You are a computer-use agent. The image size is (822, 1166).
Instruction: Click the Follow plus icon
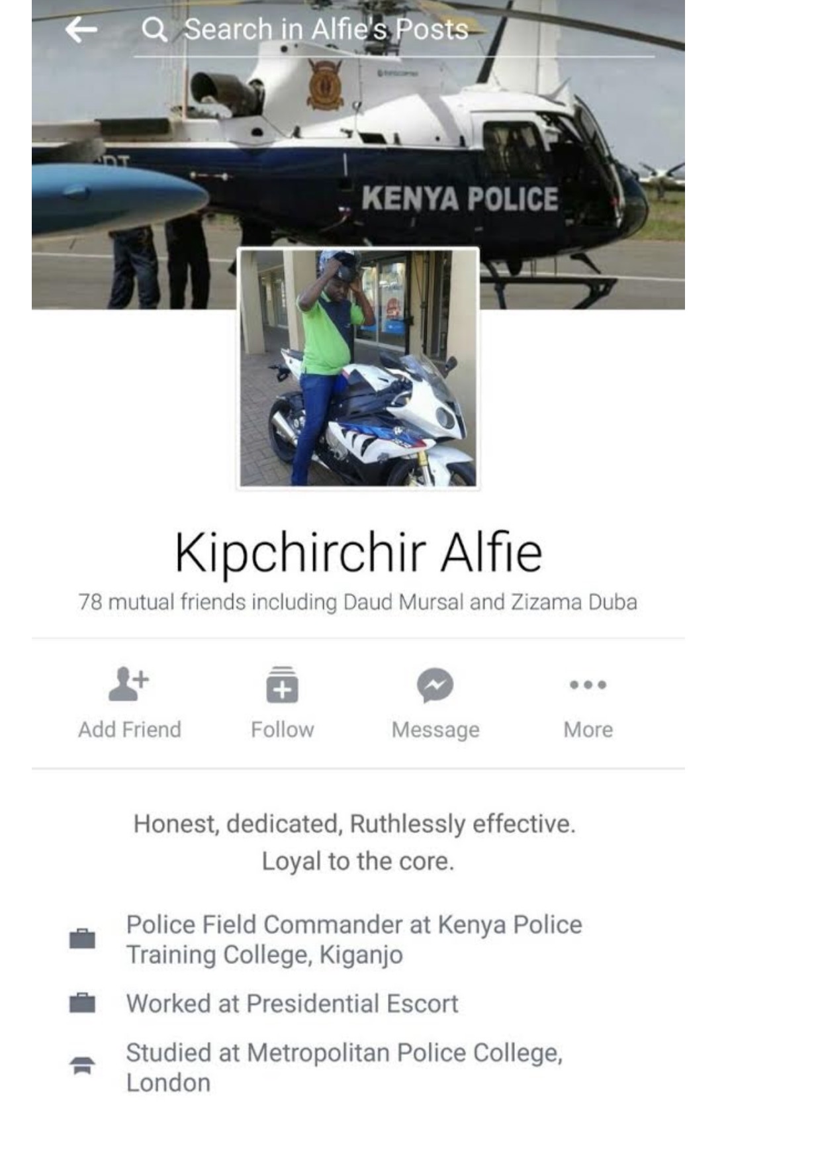coord(283,685)
